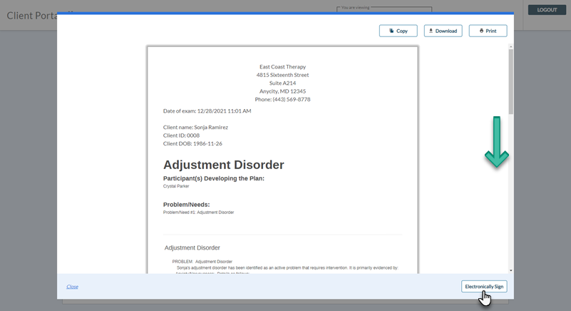Click 'East Coast Therapy' header text

[282, 67]
